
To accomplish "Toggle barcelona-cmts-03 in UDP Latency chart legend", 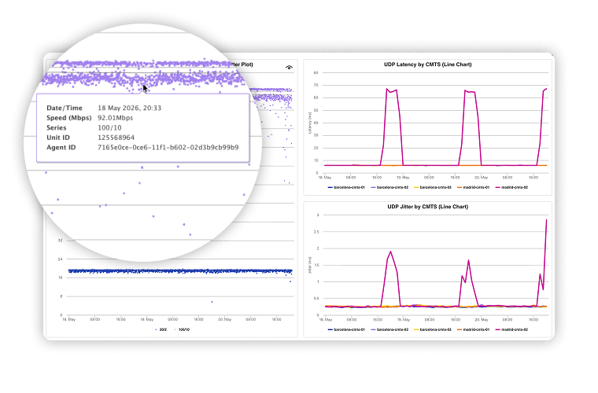I will click(433, 187).
